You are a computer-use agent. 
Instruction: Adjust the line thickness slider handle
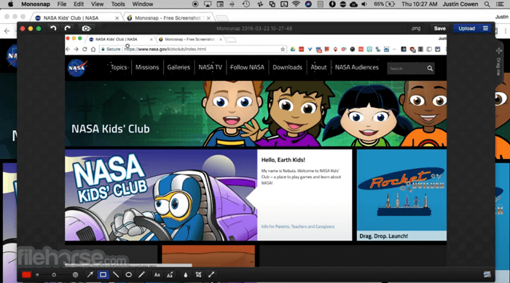54,275
